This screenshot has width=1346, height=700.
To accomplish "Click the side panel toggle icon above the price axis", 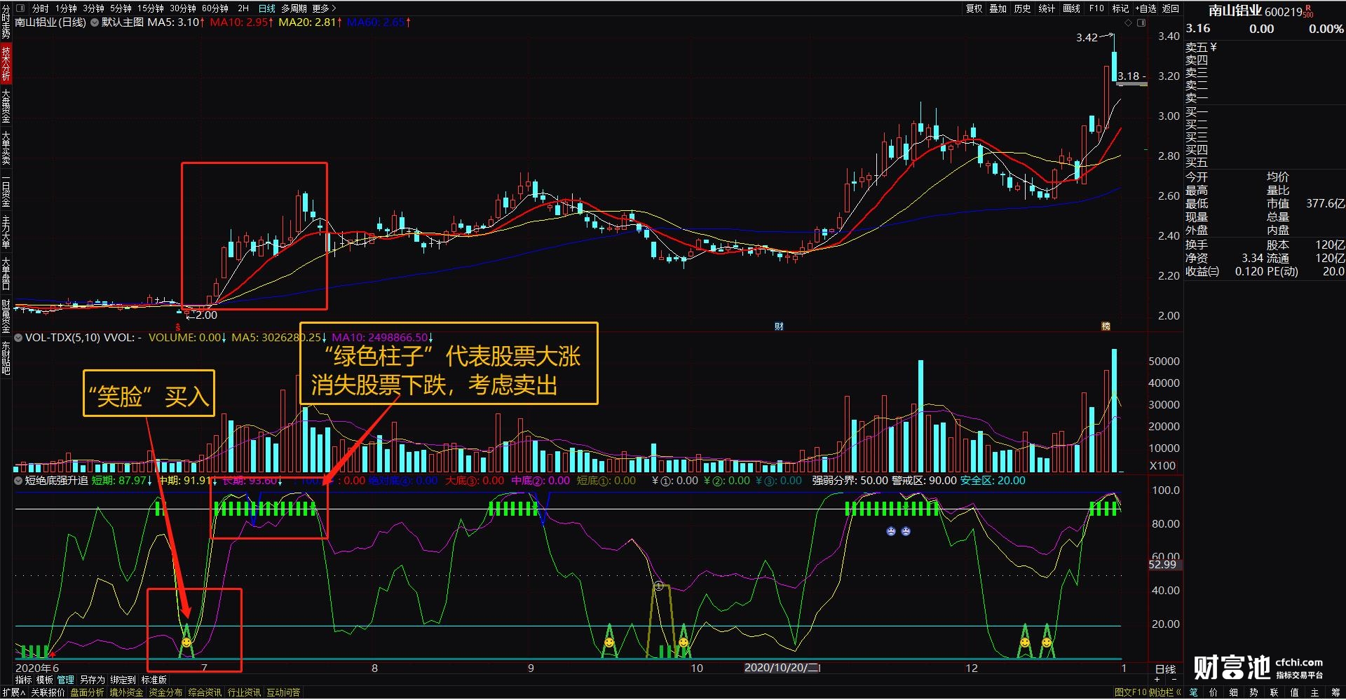I will (x=1141, y=23).
